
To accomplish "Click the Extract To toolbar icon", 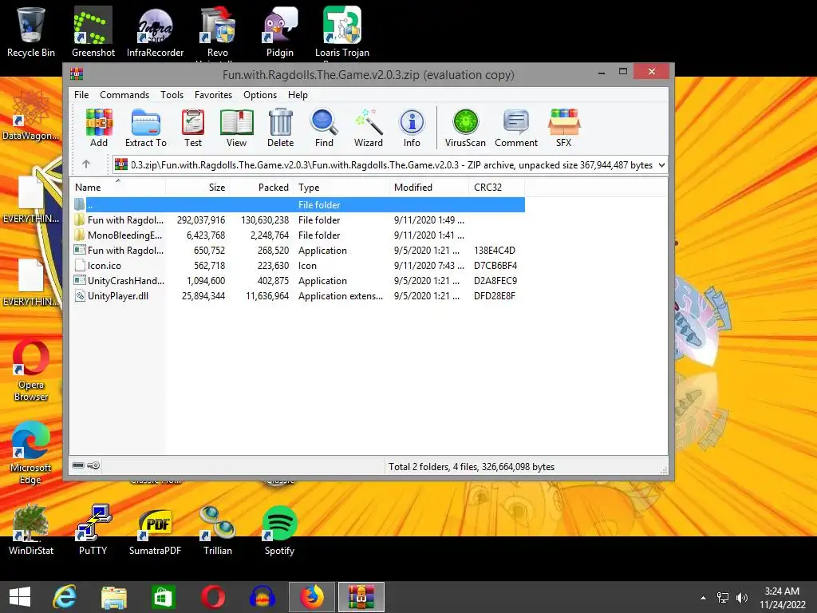I will tap(146, 128).
